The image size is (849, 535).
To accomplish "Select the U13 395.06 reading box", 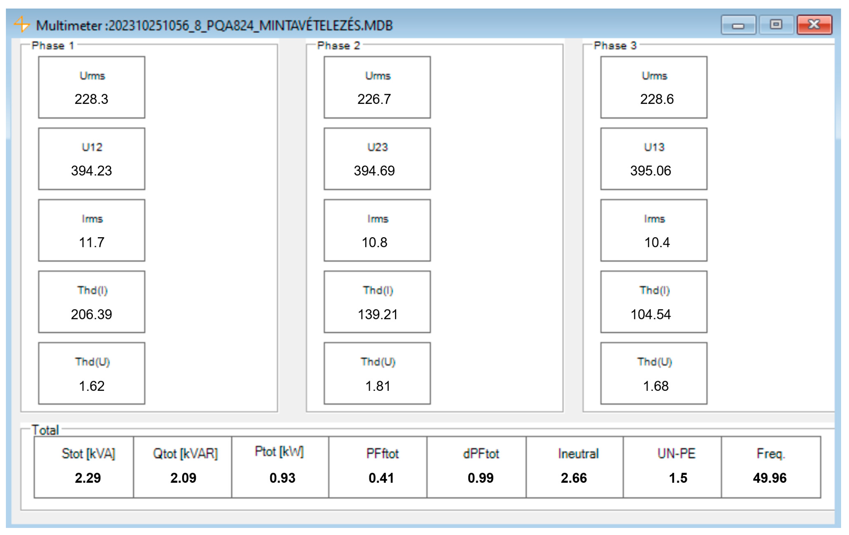I will click(653, 159).
